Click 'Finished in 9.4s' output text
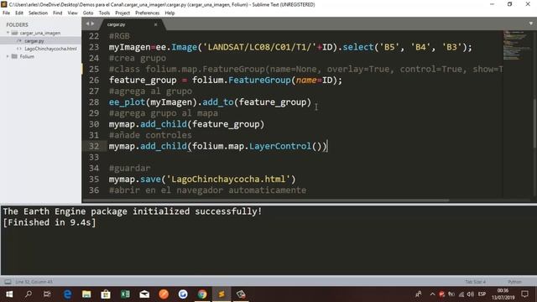This screenshot has height=302, width=537. click(x=50, y=222)
